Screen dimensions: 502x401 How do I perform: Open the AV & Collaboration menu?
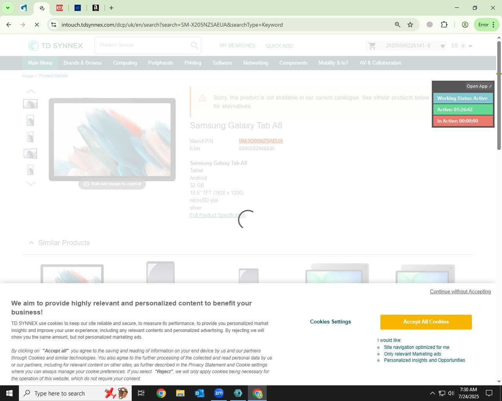(380, 63)
